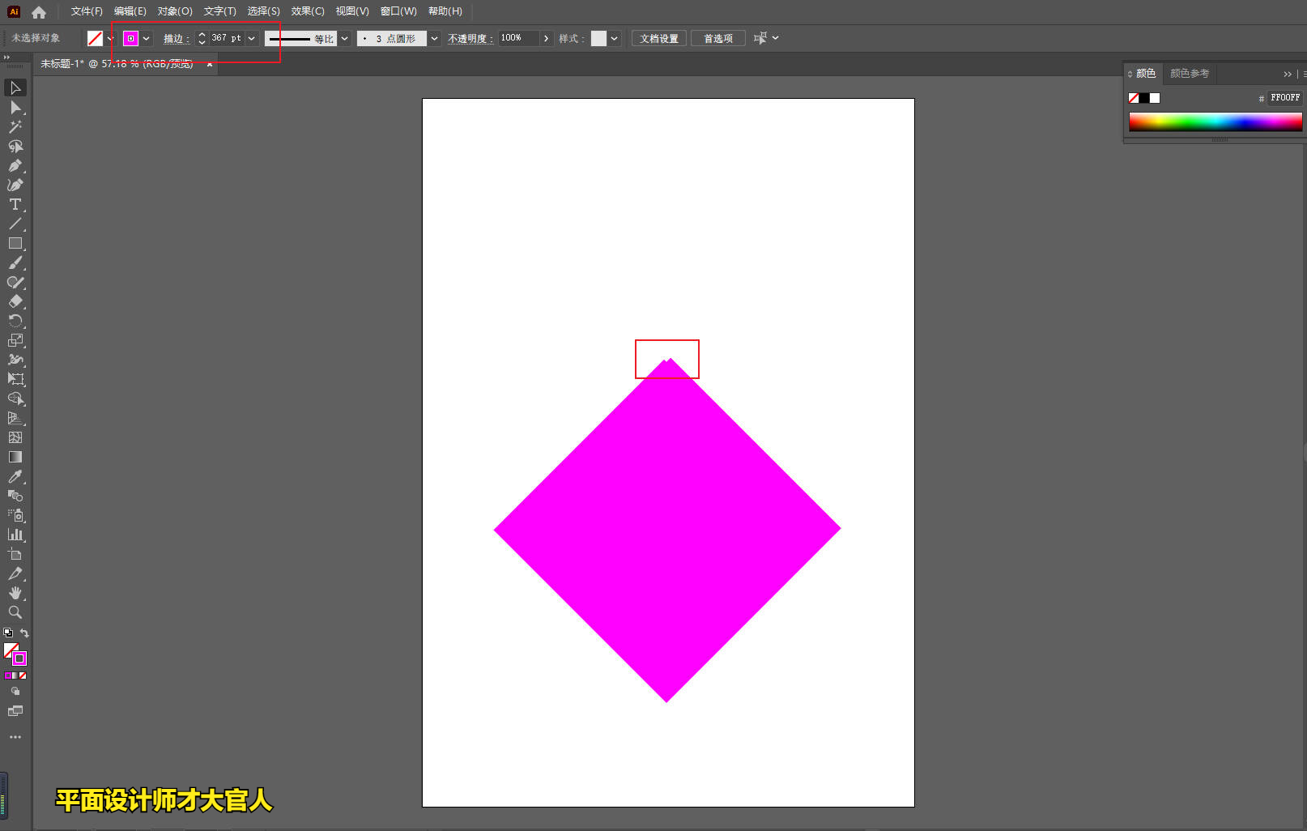Select the Hand tool
This screenshot has width=1307, height=831.
coord(15,593)
